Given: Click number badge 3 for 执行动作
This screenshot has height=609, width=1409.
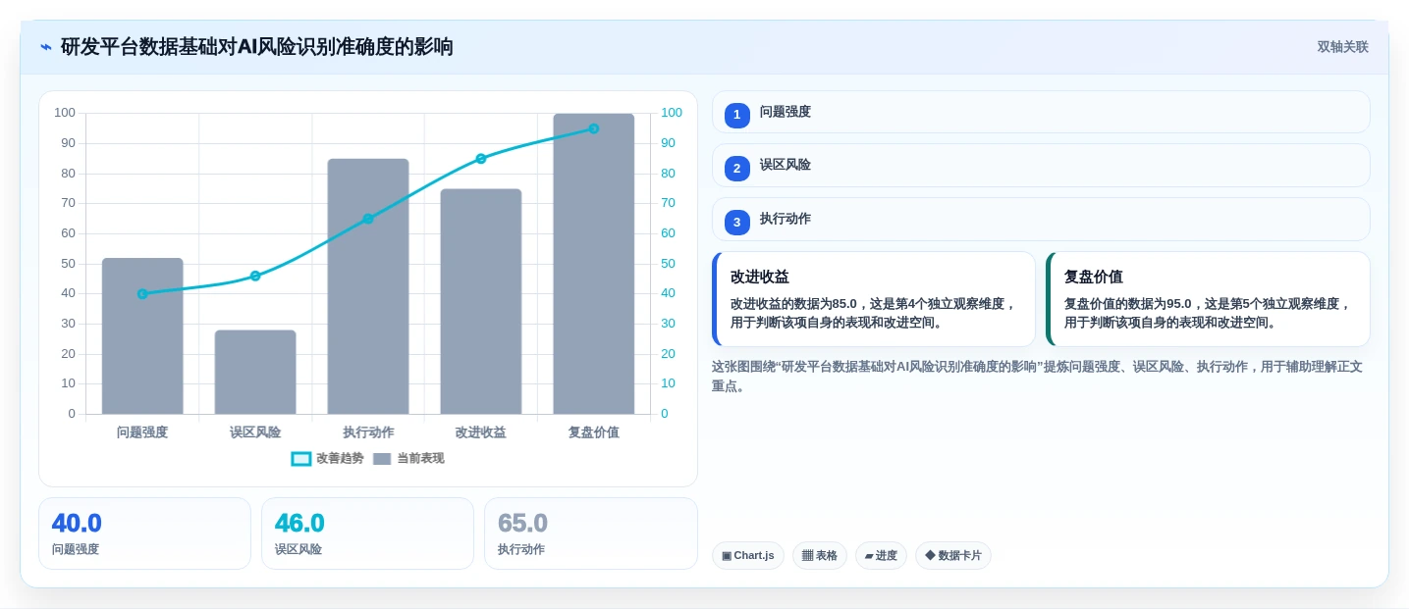Looking at the screenshot, I should (x=737, y=222).
